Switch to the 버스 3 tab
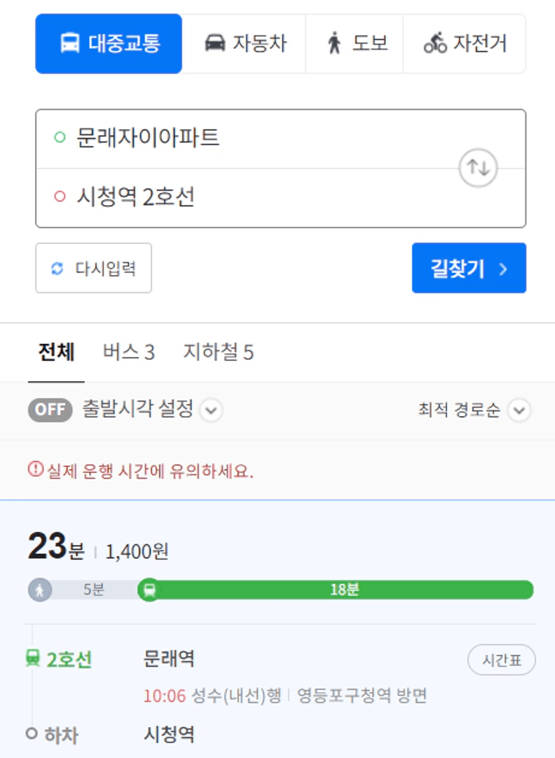 click(129, 352)
